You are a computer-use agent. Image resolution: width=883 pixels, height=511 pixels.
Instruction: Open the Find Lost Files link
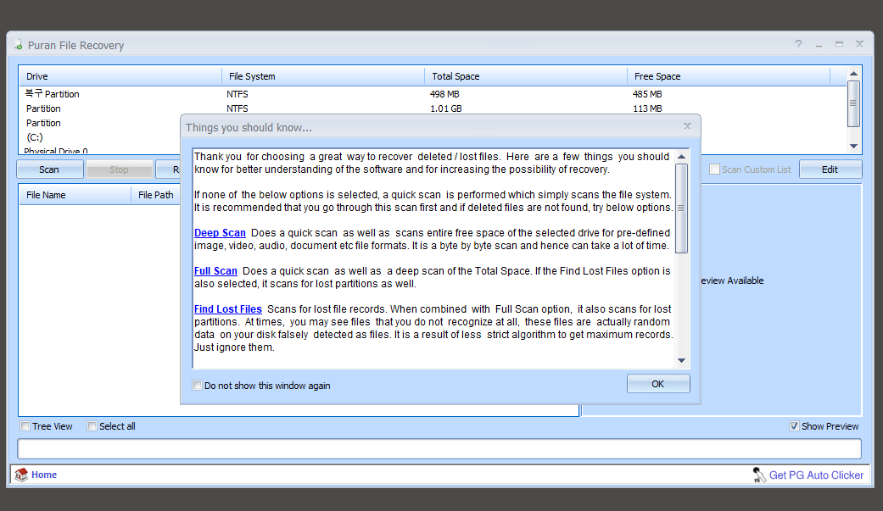tap(228, 309)
